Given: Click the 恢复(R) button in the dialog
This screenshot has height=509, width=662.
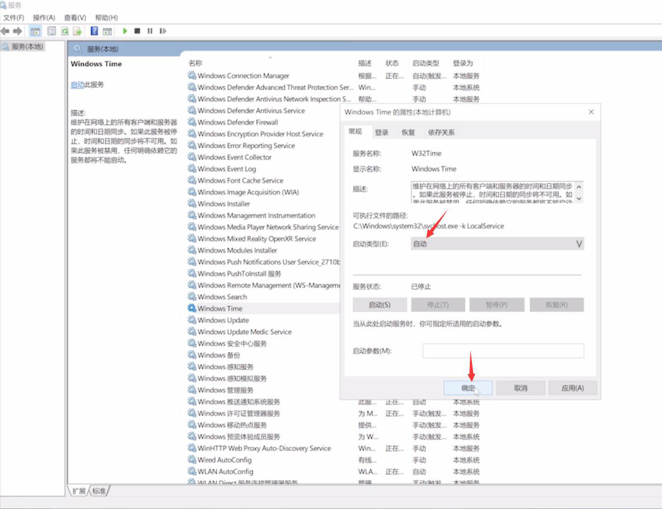Looking at the screenshot, I should 557,305.
